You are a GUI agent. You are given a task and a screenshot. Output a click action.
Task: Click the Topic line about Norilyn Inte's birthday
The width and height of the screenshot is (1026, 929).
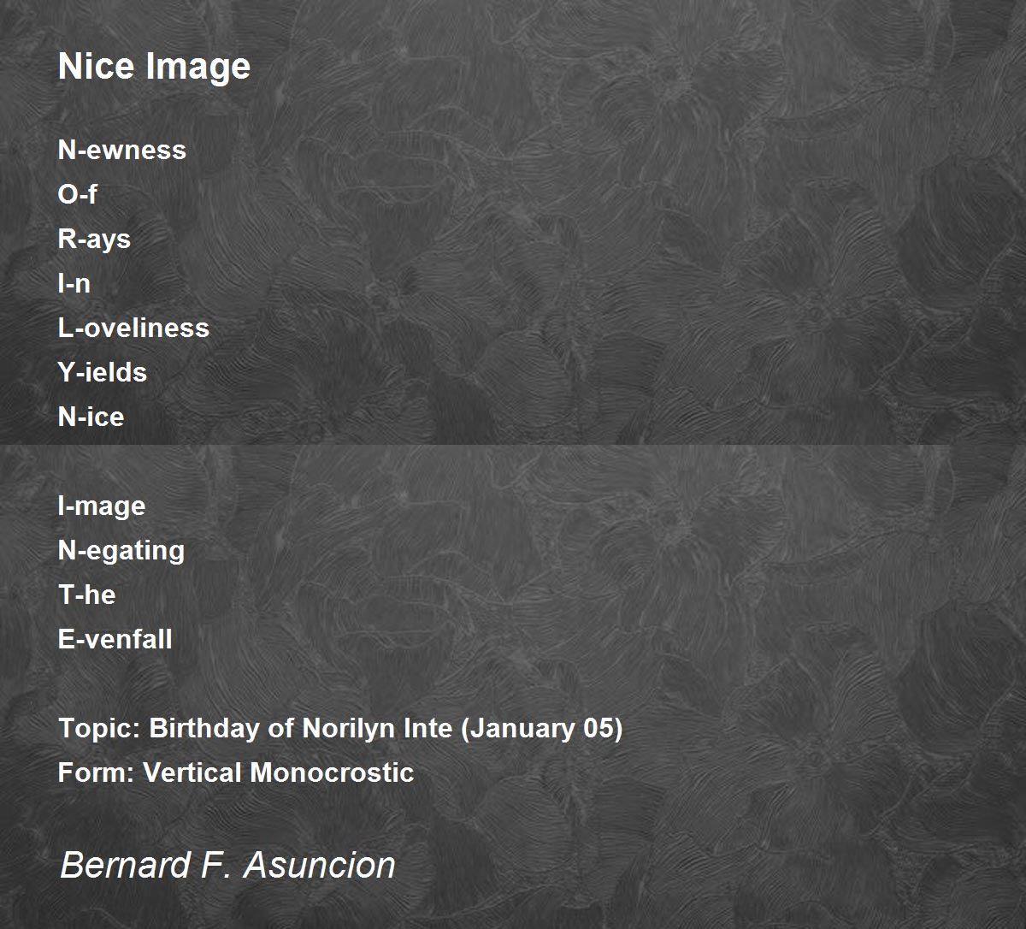[x=340, y=729]
